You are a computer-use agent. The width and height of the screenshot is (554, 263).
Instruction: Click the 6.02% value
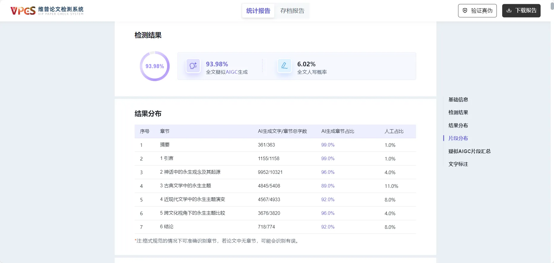(x=306, y=64)
